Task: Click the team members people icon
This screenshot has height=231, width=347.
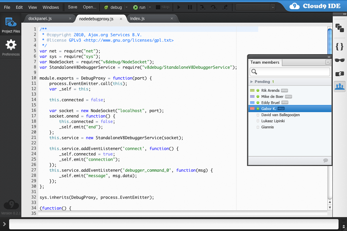Action: click(339, 87)
